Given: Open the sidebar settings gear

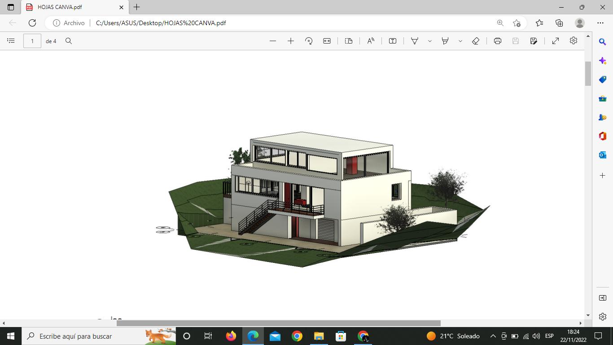Looking at the screenshot, I should 603,317.
